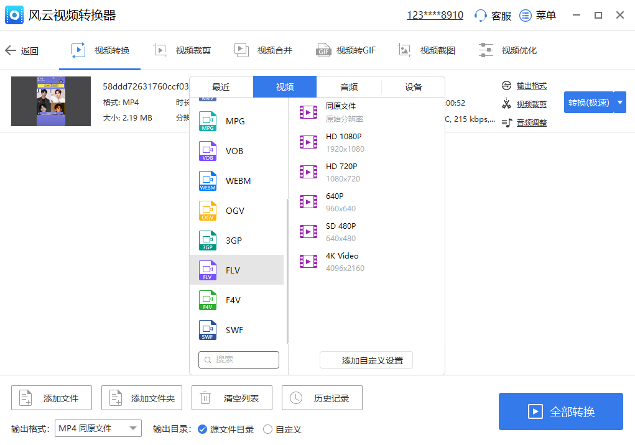The image size is (635, 445).
Task: Click inside the 搜索 search field
Action: click(238, 359)
